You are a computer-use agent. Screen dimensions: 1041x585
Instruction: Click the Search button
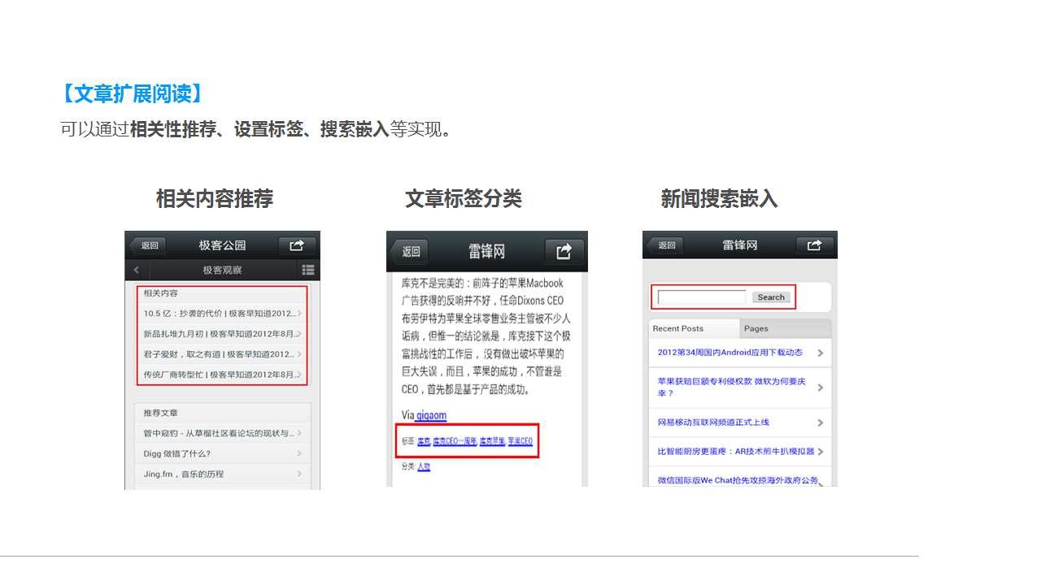click(x=771, y=297)
